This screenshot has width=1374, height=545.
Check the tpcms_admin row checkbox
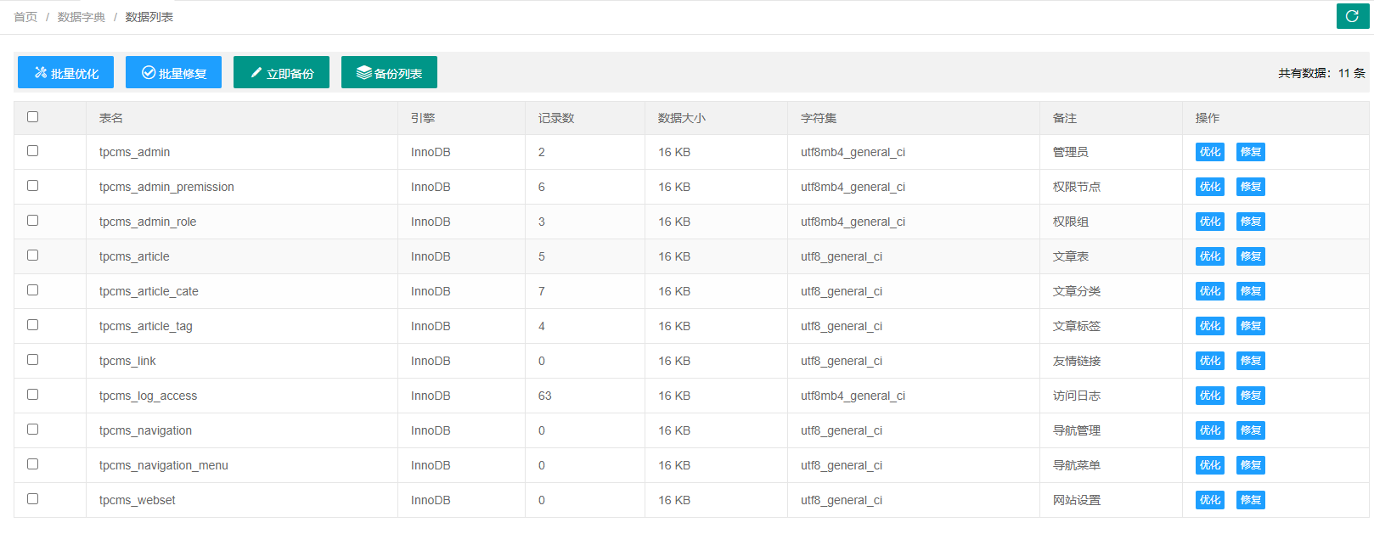point(33,151)
